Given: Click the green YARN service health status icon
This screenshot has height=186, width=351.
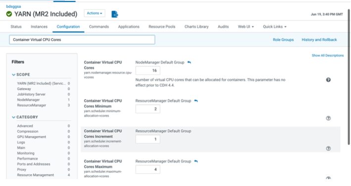Looking at the screenshot, I should click(x=9, y=14).
